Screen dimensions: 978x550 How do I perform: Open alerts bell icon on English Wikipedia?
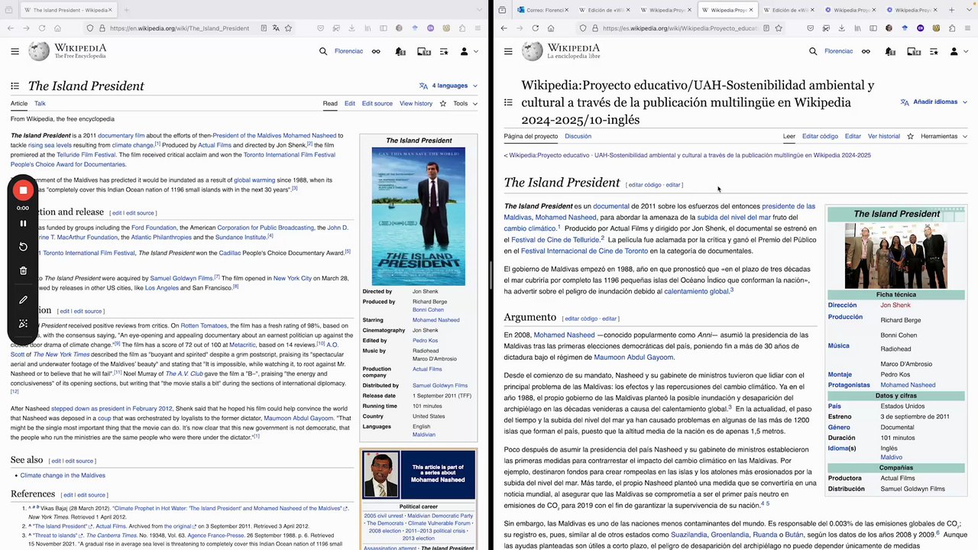[x=400, y=51]
